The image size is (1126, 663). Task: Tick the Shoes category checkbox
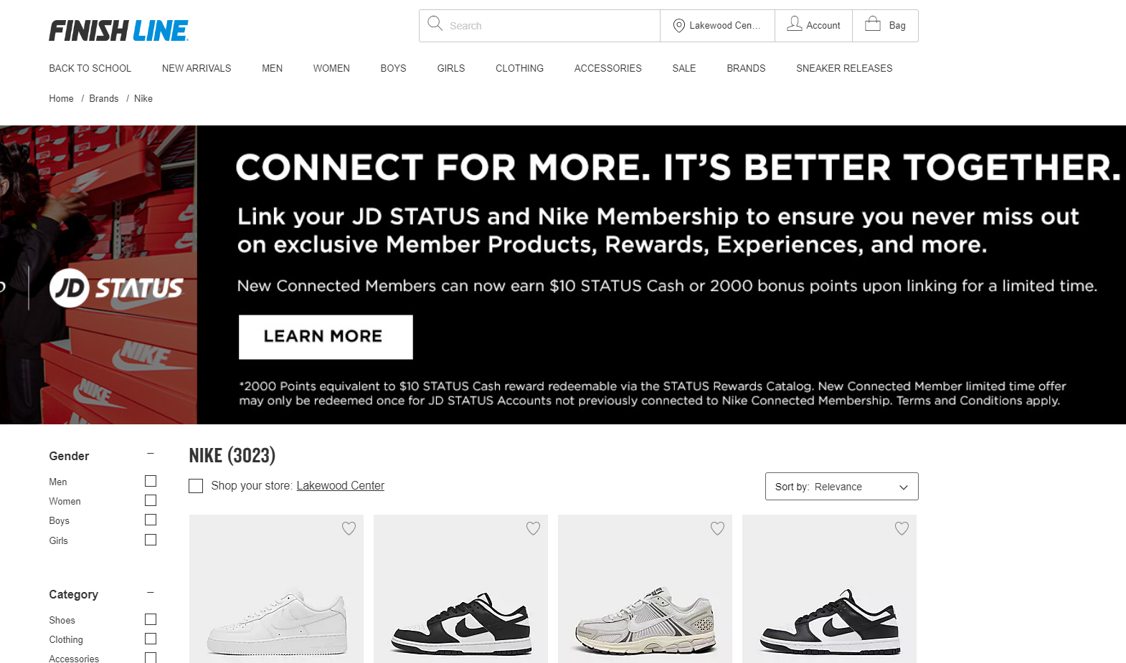pos(151,619)
